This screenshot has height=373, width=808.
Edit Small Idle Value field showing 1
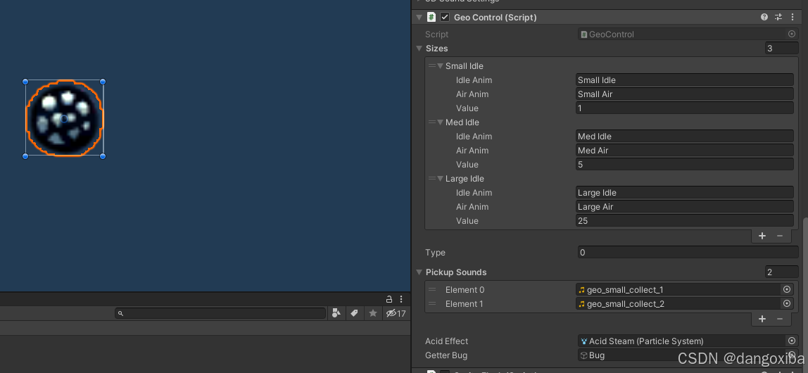684,108
